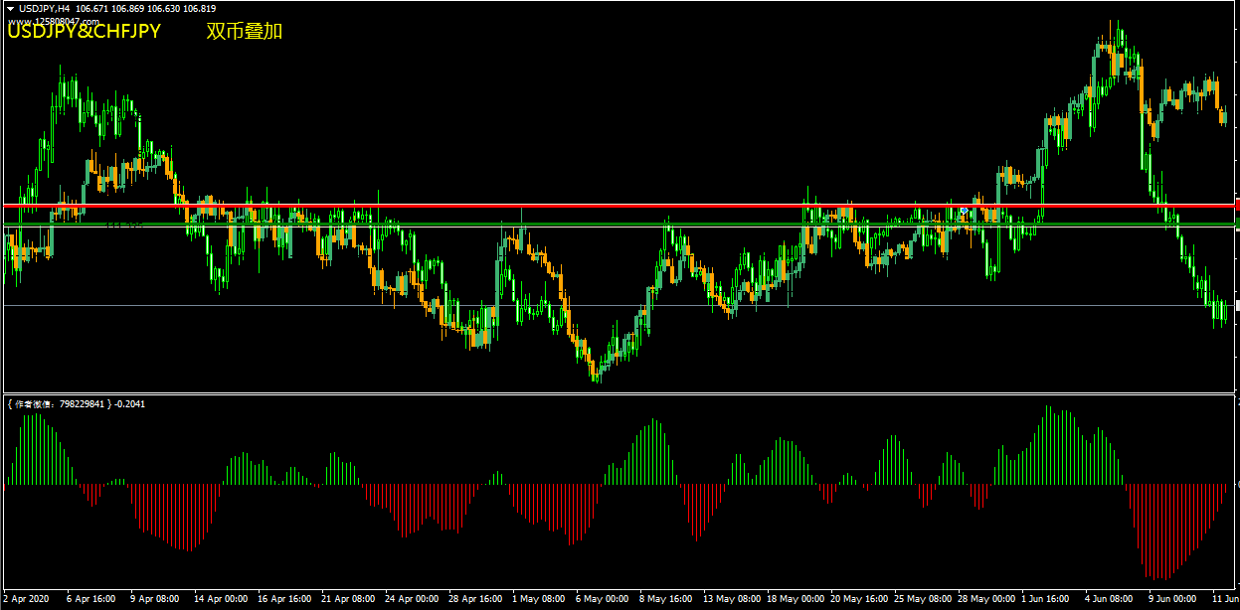Click the white current price marker on right axis
The width and height of the screenshot is (1240, 610).
(x=1236, y=305)
